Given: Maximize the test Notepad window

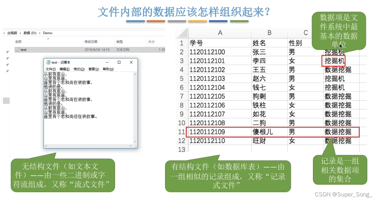Looking at the screenshot, I should point(119,62).
